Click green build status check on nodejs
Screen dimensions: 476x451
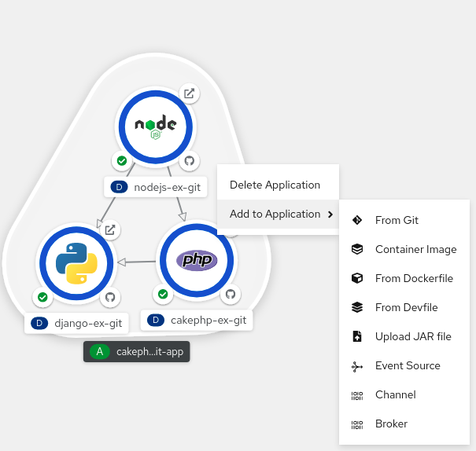tap(122, 161)
